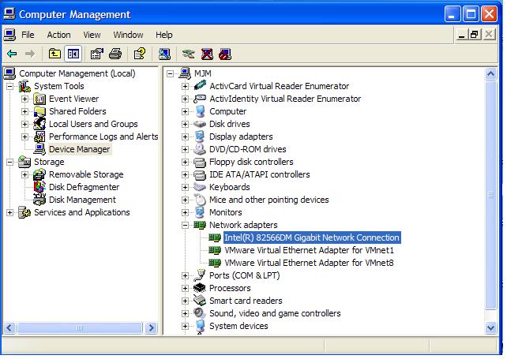Screen dimensions: 507x359
Task: Click the Back arrow toolbar icon
Action: pyautogui.click(x=12, y=54)
